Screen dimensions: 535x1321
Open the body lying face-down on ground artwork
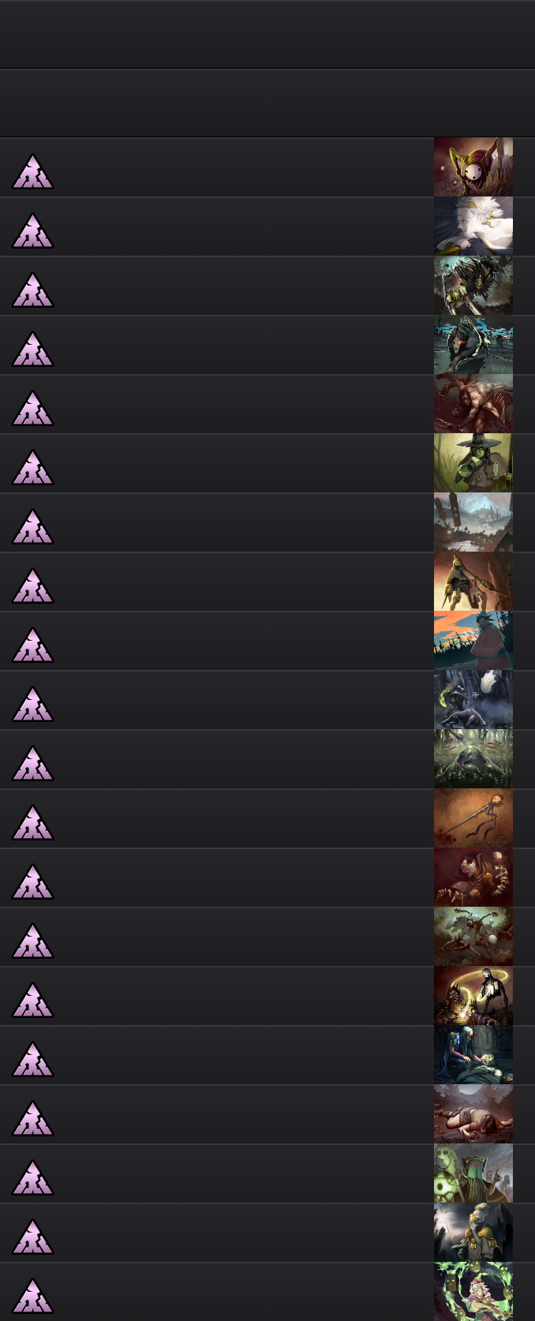click(473, 1114)
